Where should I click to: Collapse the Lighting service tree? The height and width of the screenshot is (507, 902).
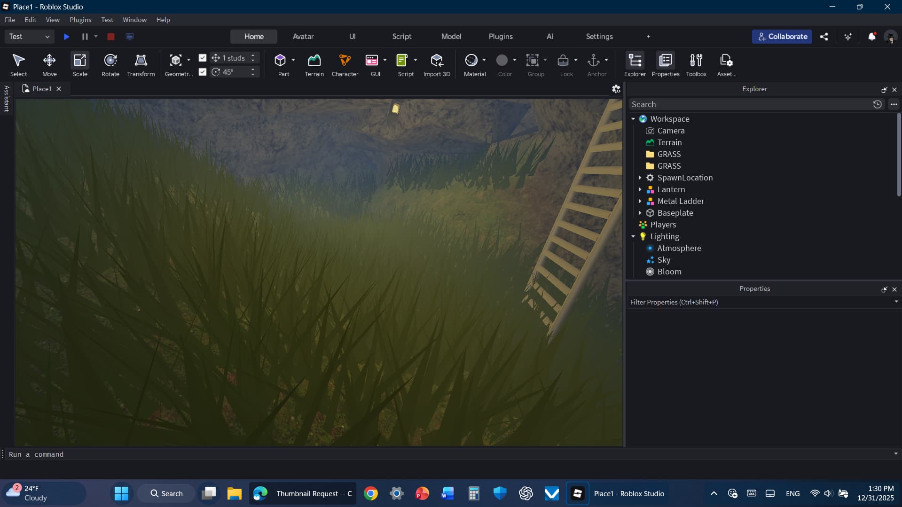[x=633, y=236]
